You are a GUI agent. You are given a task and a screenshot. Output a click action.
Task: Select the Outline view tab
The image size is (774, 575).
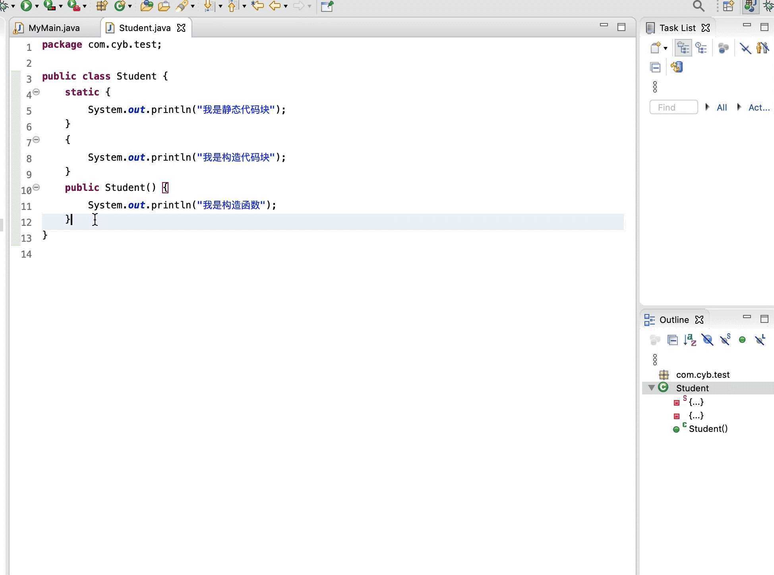(674, 320)
